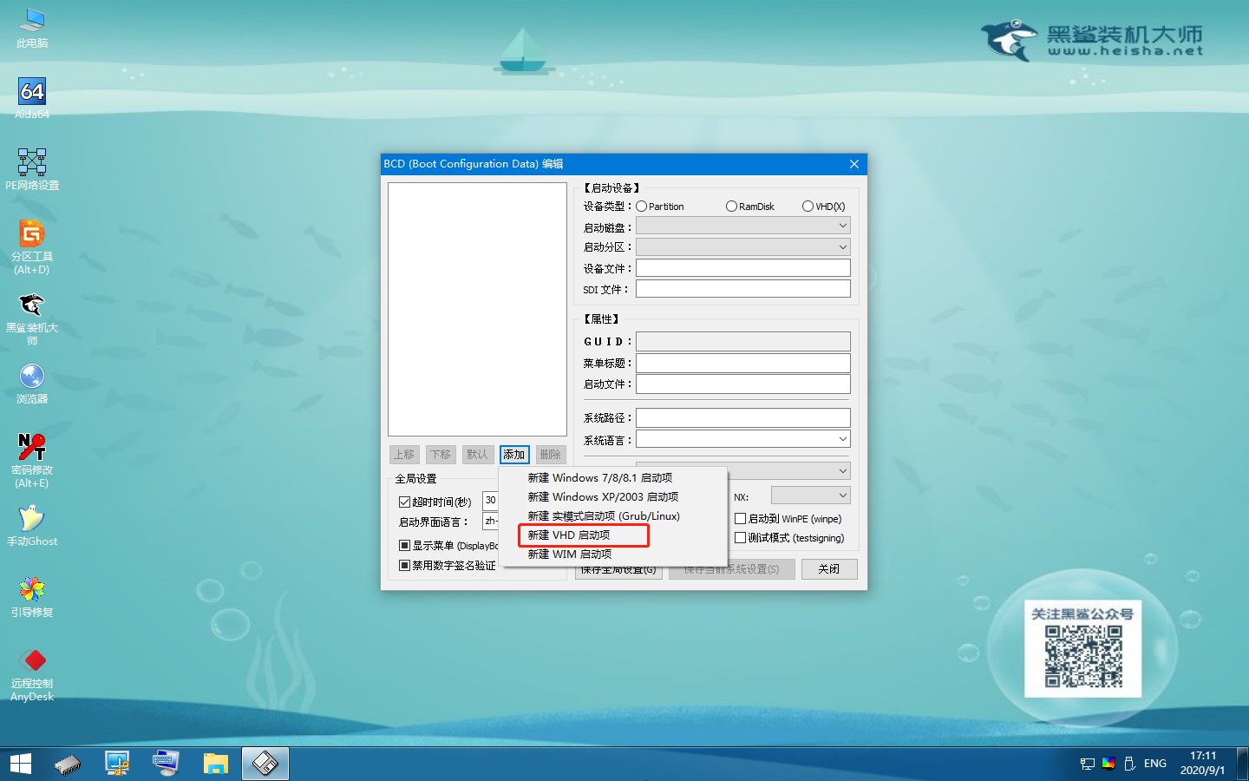The width and height of the screenshot is (1249, 781).
Task: Close the BCD editor window
Action: (854, 164)
